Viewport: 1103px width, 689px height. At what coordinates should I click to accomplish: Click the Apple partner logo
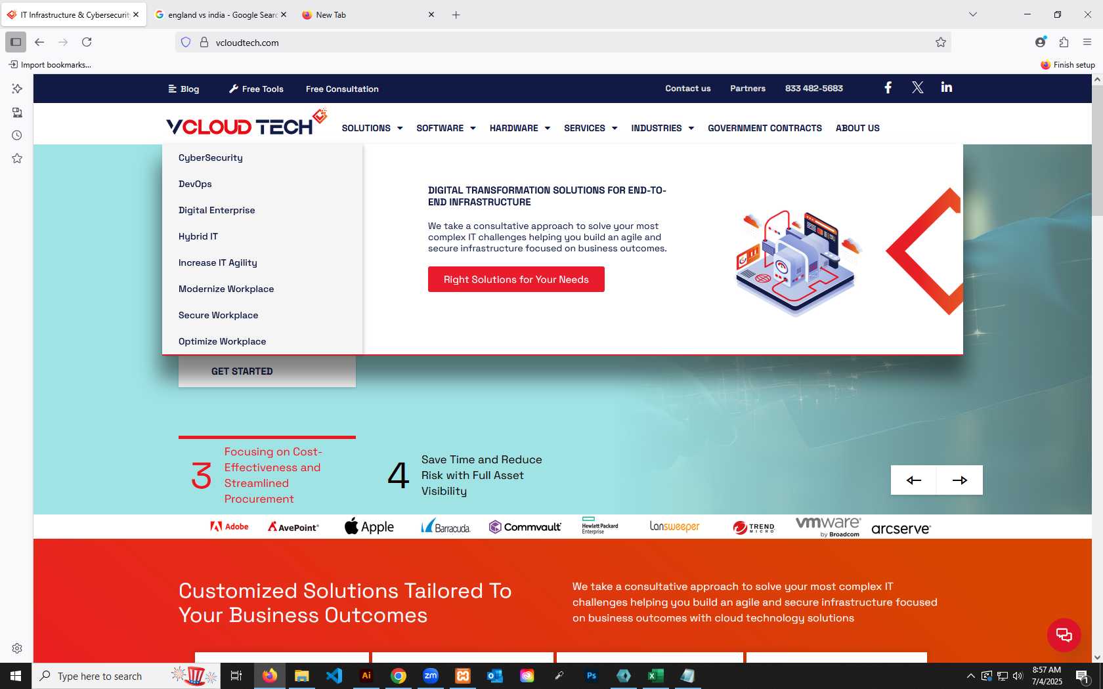[x=369, y=526]
